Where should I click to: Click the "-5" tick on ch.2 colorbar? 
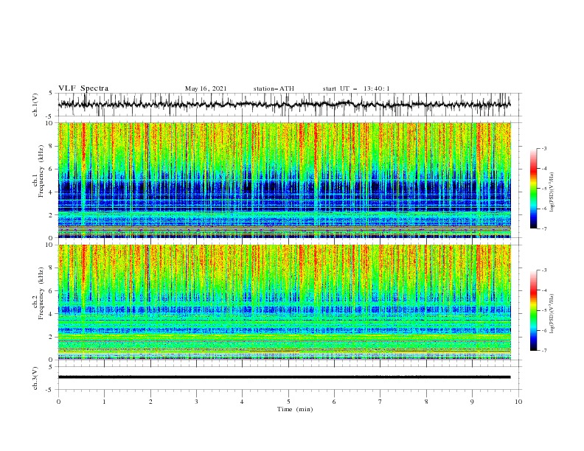(x=543, y=310)
